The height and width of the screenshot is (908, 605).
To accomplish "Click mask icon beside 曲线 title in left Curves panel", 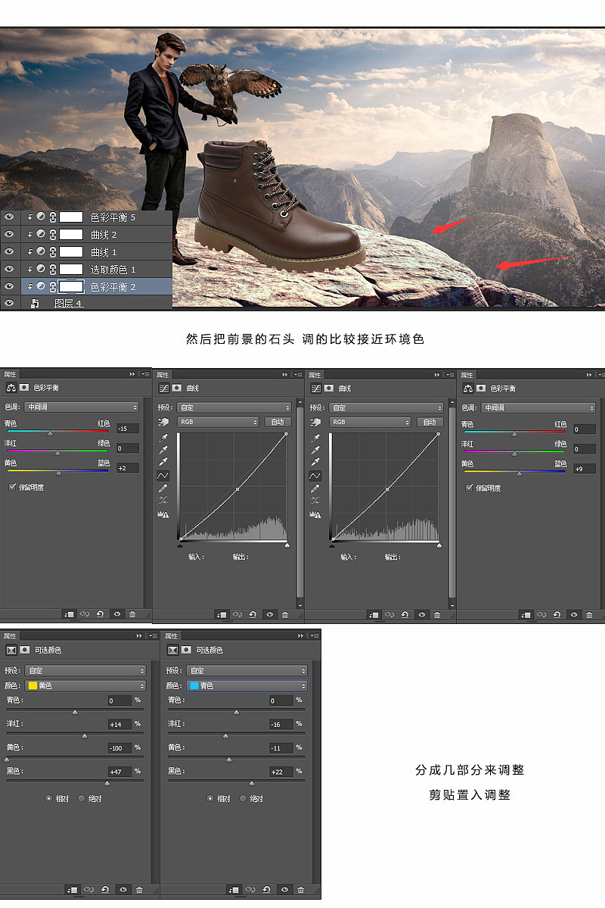I will pos(177,388).
